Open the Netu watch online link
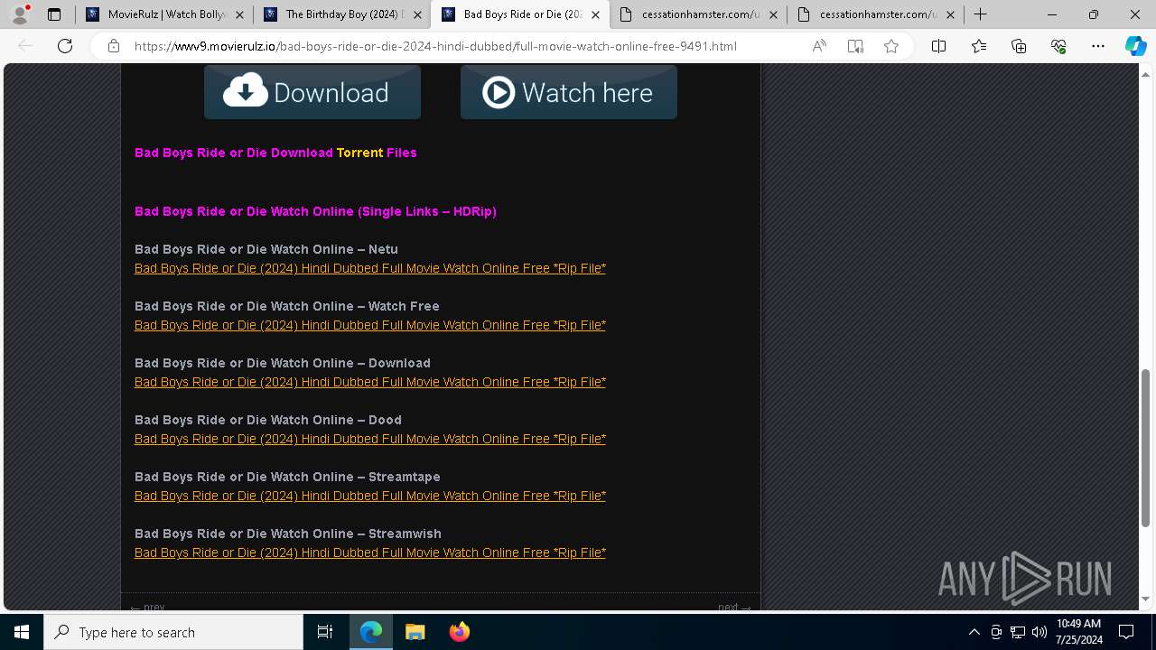The image size is (1156, 650). click(x=370, y=268)
